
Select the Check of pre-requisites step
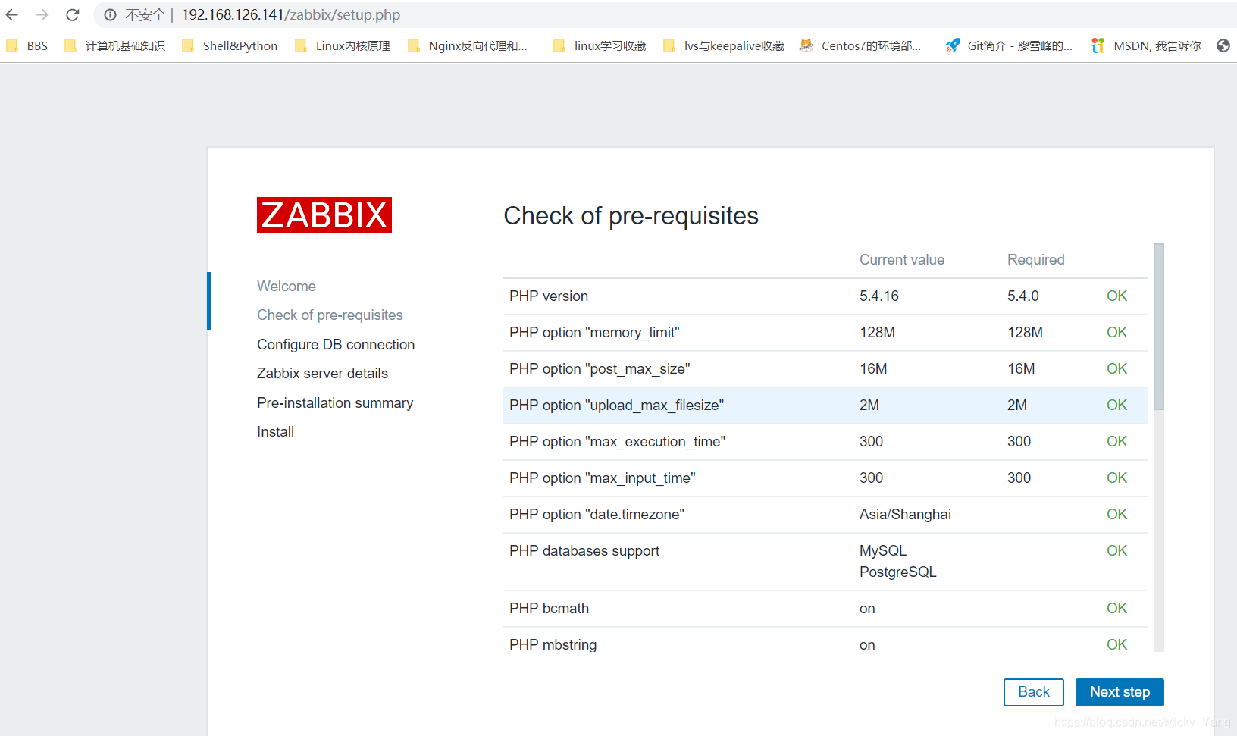pos(330,315)
